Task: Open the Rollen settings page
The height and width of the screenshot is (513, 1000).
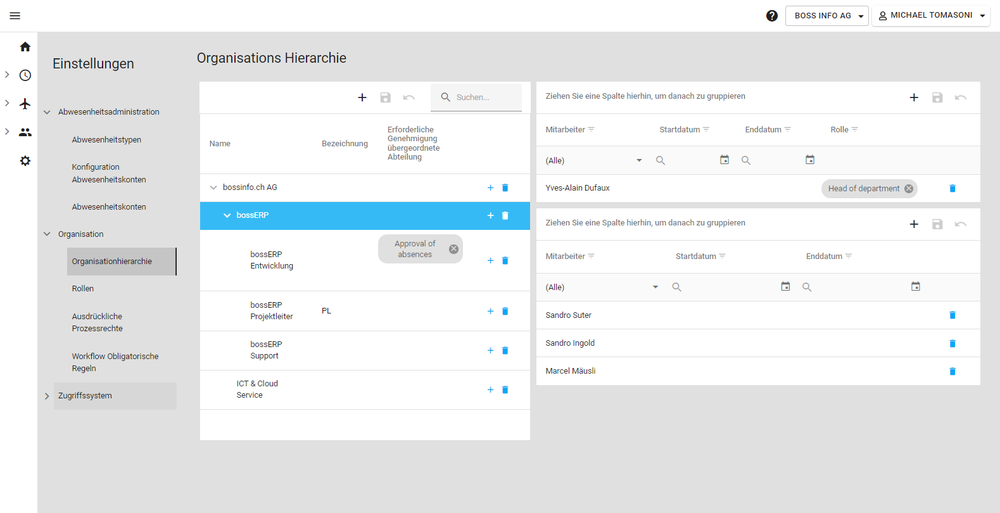Action: [83, 289]
